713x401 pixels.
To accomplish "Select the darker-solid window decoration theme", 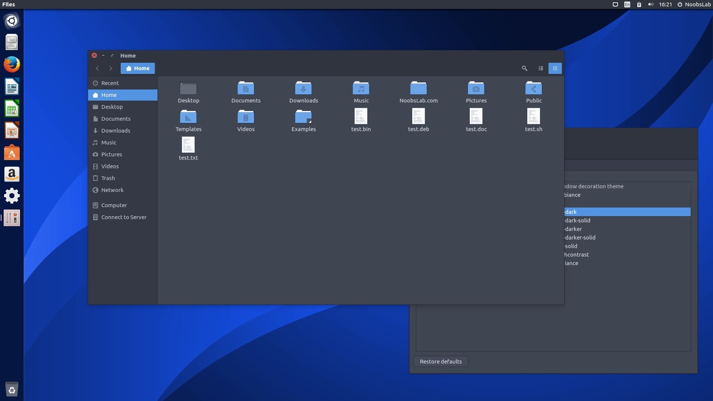I will (x=579, y=237).
